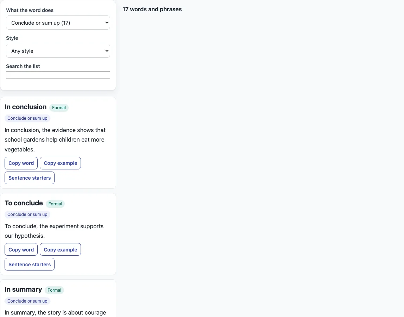
Task: Open Sentence starters for 'To conclude'
Action: 30,265
